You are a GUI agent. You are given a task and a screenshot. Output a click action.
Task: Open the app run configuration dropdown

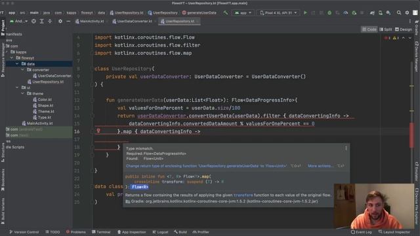tap(243, 12)
